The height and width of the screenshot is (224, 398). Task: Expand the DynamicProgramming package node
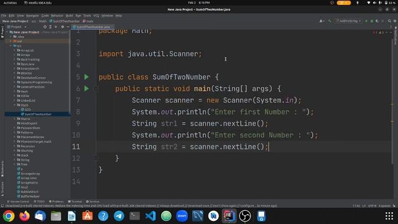[14, 82]
